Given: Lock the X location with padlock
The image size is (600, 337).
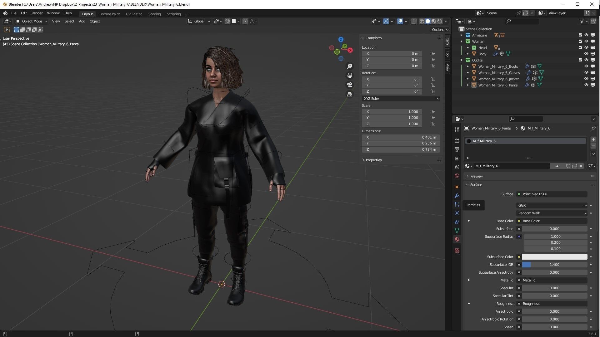Looking at the screenshot, I should (433, 54).
